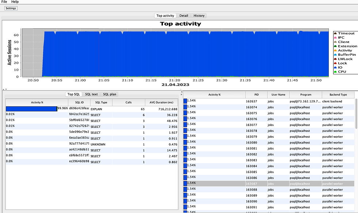
Task: Click the blue IO legend marker
Action: (x=335, y=67)
